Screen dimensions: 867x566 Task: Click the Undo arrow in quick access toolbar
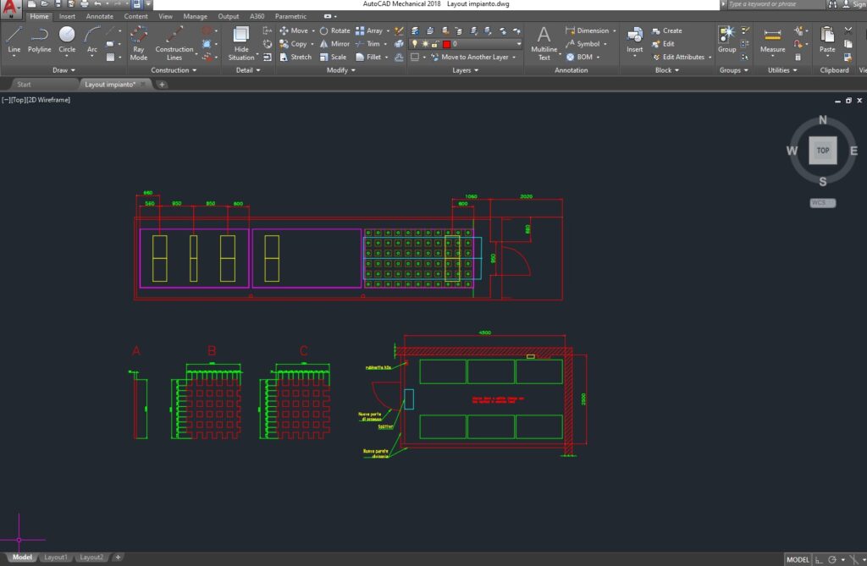[x=98, y=4]
